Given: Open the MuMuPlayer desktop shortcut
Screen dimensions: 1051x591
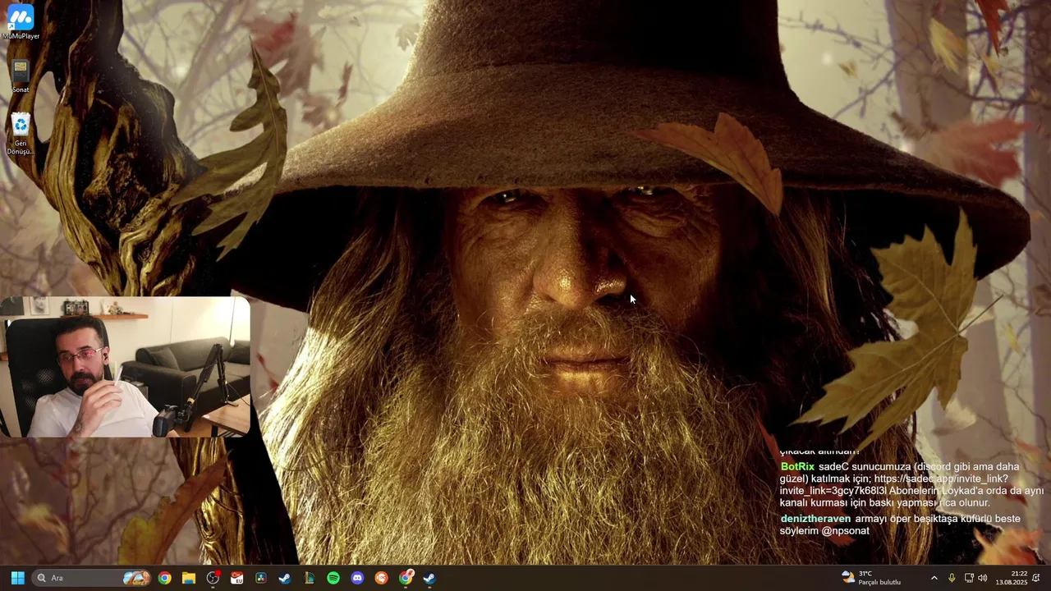Looking at the screenshot, I should (x=21, y=22).
